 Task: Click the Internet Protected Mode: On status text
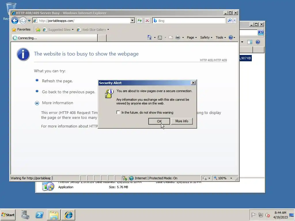[156, 178]
